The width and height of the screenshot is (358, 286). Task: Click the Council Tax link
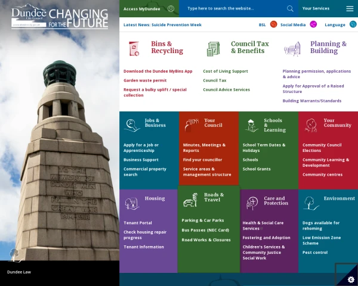215,80
